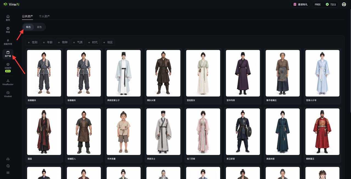This screenshot has width=351, height=179.
Task: Expand the 地区 filter
Action: click(x=108, y=42)
